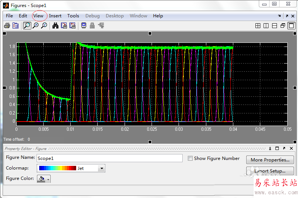Click the Time offset label
Viewport: 298px width, 198px height.
click(x=14, y=139)
